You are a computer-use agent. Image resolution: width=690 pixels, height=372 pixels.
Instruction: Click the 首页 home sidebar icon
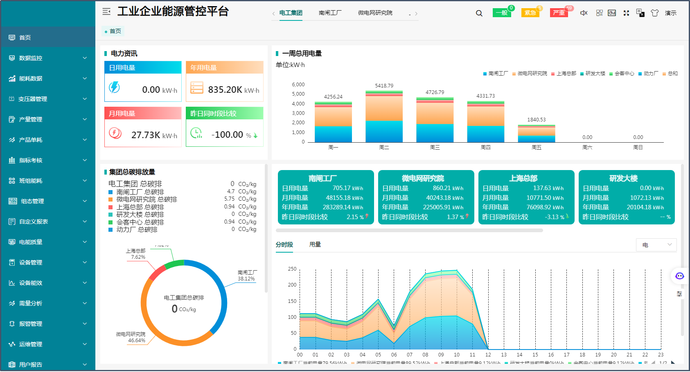click(x=12, y=38)
